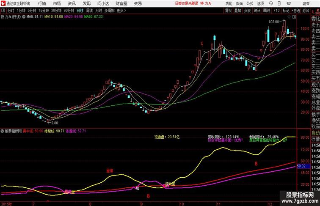The width and height of the screenshot is (320, 206).
Task: Open the 公式 menu
Action: pos(250,3)
